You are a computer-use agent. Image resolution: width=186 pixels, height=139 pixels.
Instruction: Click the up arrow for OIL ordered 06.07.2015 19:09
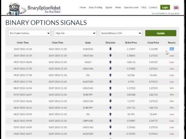(110, 114)
